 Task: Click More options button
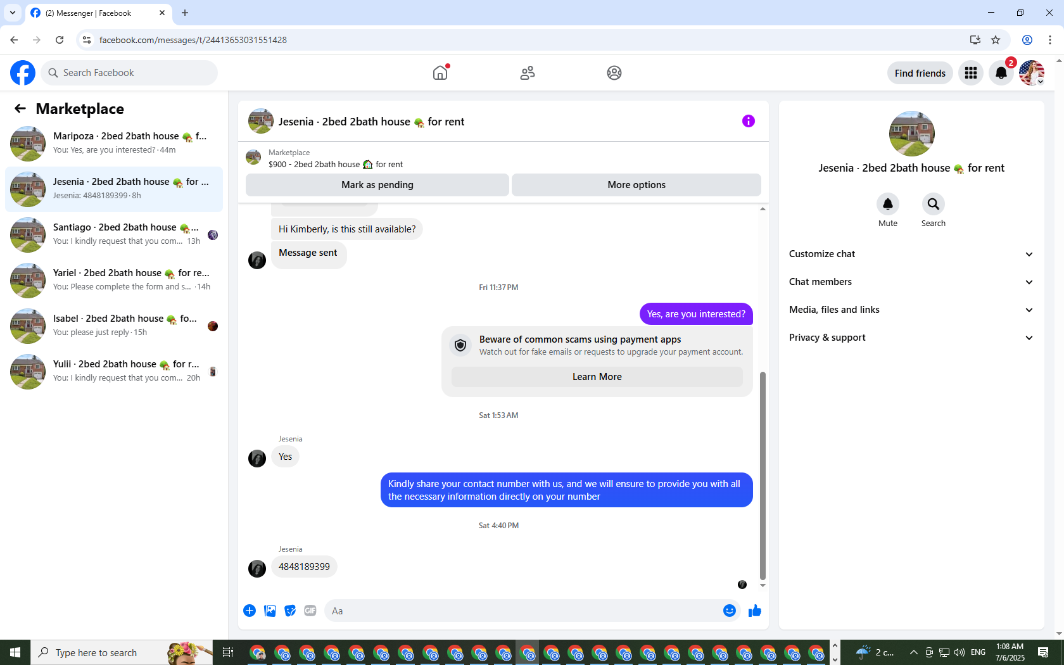click(636, 185)
